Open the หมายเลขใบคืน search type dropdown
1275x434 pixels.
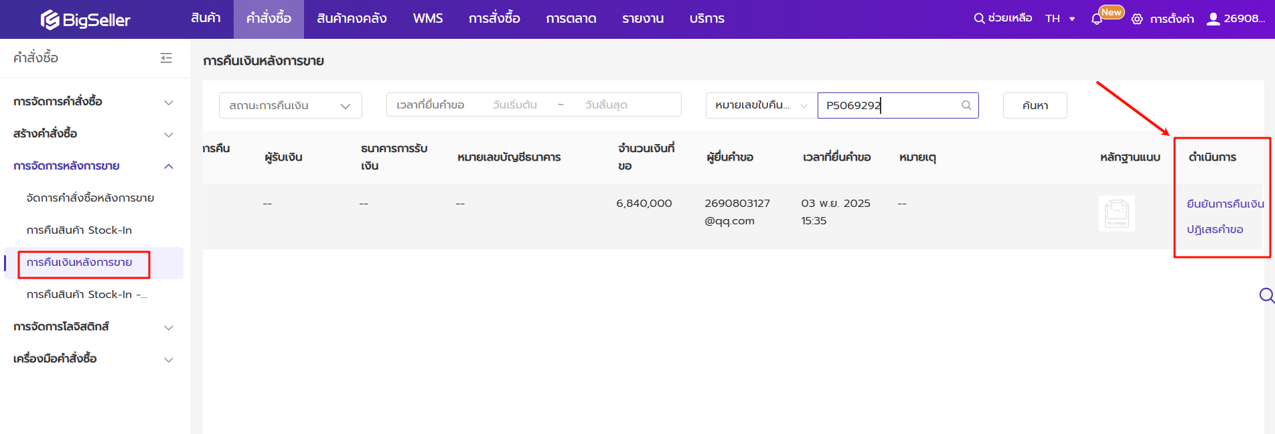[x=761, y=106]
